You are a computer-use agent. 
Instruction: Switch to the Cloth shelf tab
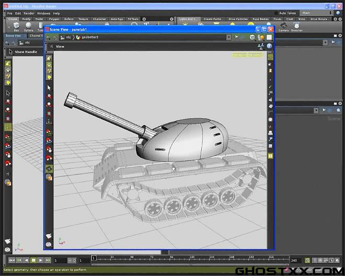[290, 19]
